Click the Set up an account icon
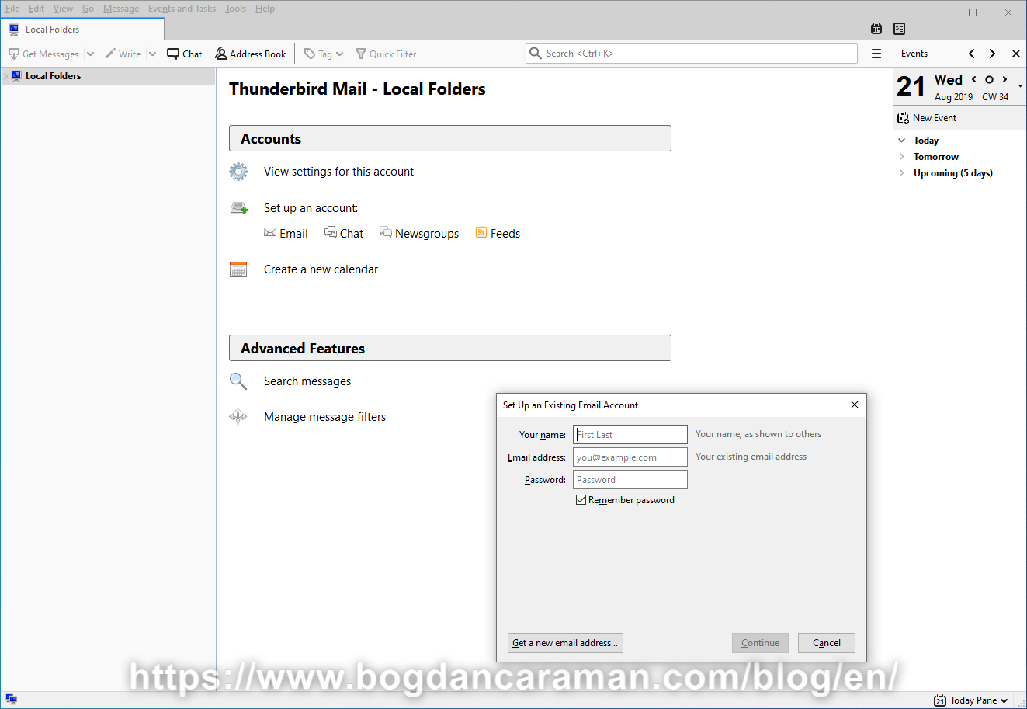This screenshot has height=709, width=1027. [238, 208]
